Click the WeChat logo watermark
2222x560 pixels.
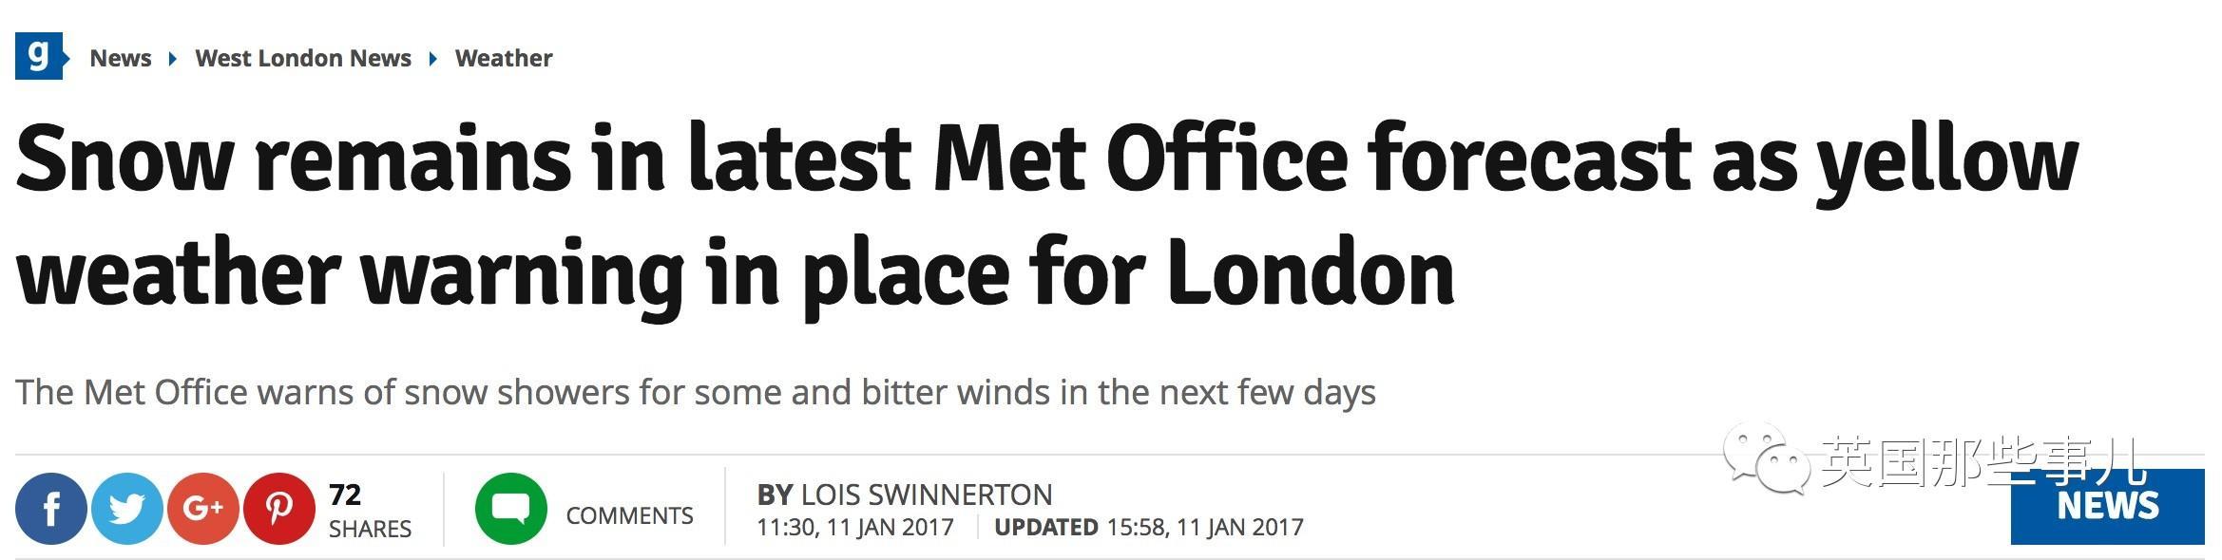[1770, 462]
